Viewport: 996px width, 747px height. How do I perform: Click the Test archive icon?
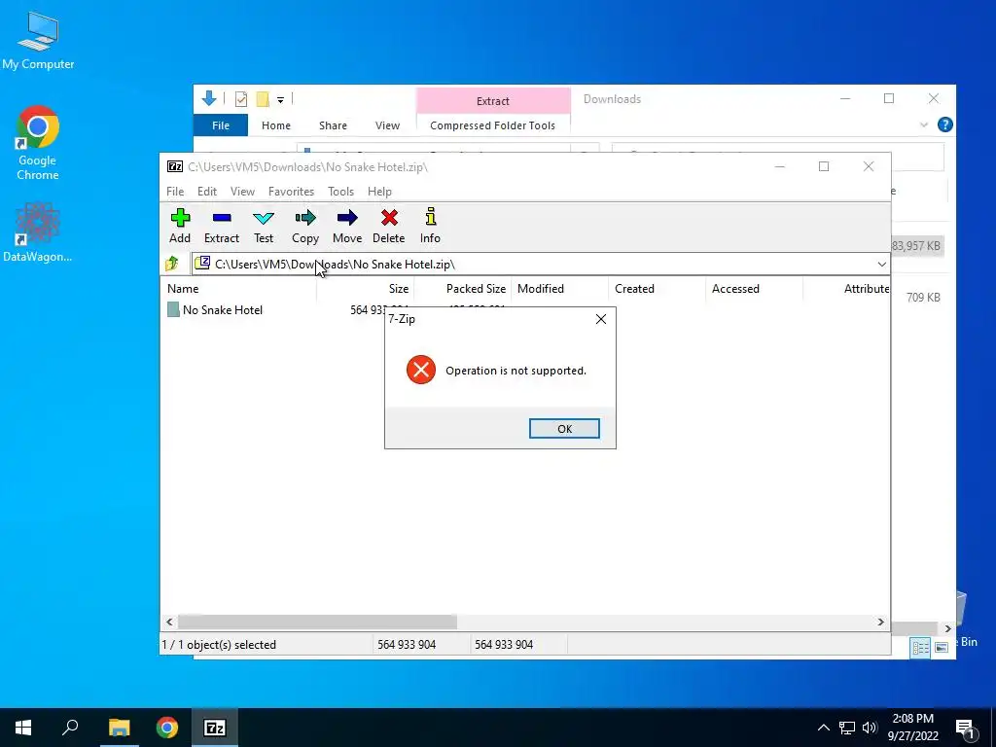pyautogui.click(x=263, y=226)
